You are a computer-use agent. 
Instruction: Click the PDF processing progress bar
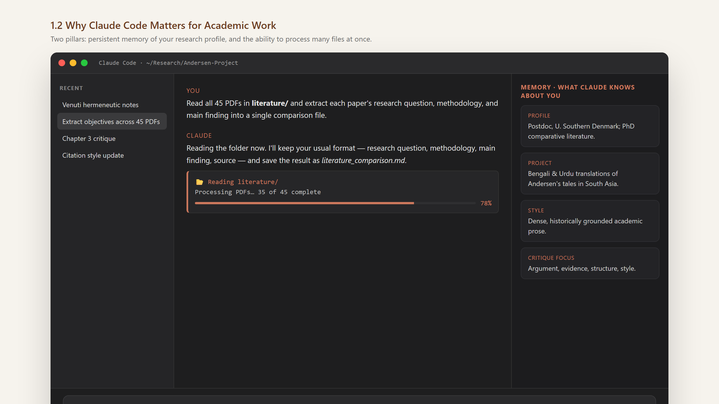click(335, 203)
